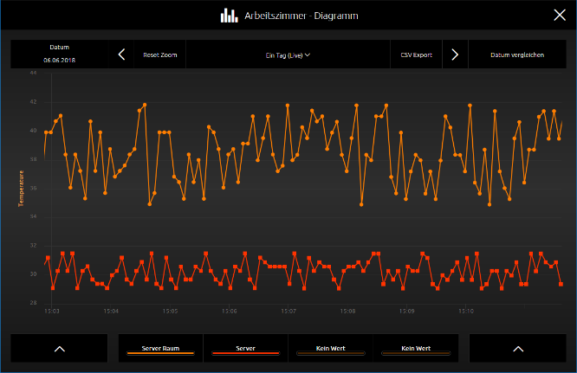This screenshot has height=373, width=577.
Task: Expand the bottom-left up chevron panel
Action: coord(59,349)
